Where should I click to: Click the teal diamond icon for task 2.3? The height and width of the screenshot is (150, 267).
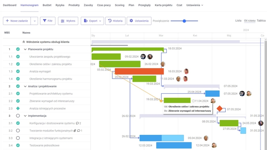(18, 109)
